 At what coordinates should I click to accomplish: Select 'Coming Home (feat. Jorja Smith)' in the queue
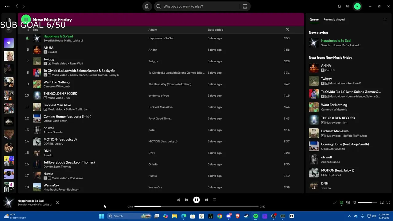[345, 144]
